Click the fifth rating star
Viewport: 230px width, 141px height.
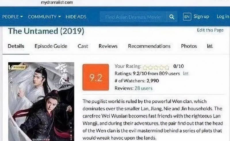167,67
